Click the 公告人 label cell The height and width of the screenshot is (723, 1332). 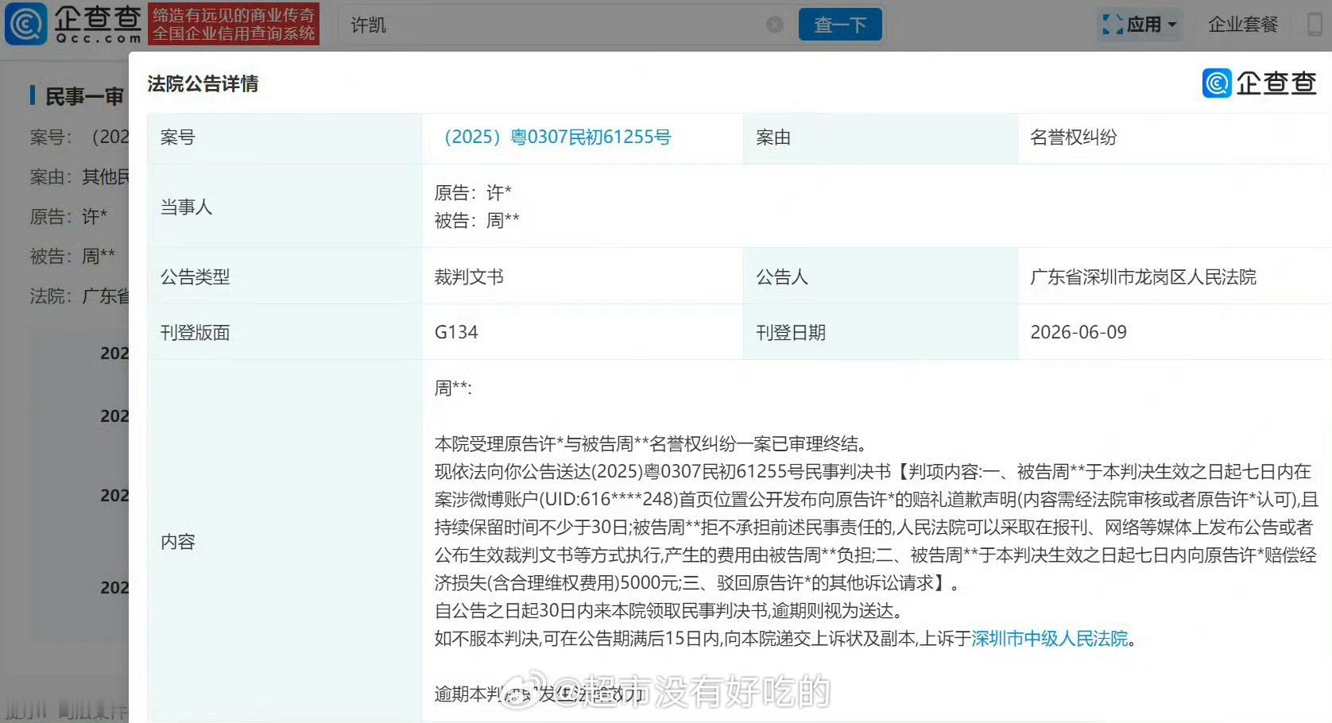880,276
